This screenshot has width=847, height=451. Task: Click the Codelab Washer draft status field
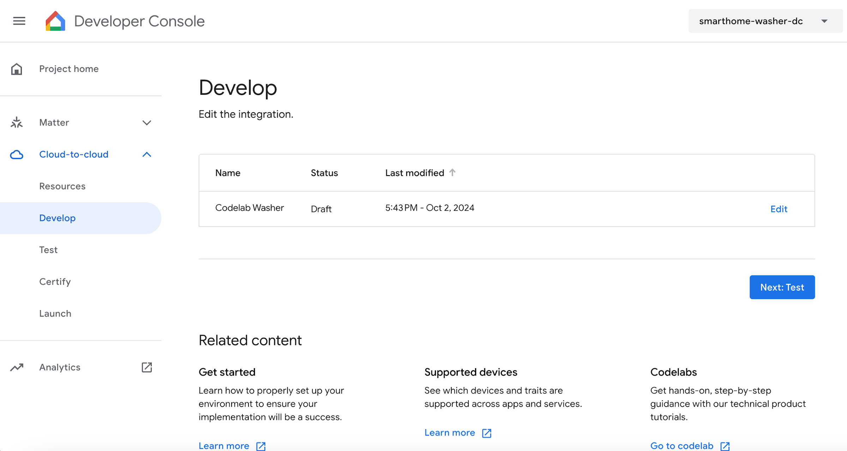[x=322, y=208]
